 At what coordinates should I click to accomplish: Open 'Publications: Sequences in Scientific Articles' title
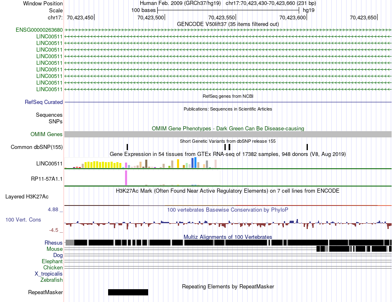[x=228, y=109]
